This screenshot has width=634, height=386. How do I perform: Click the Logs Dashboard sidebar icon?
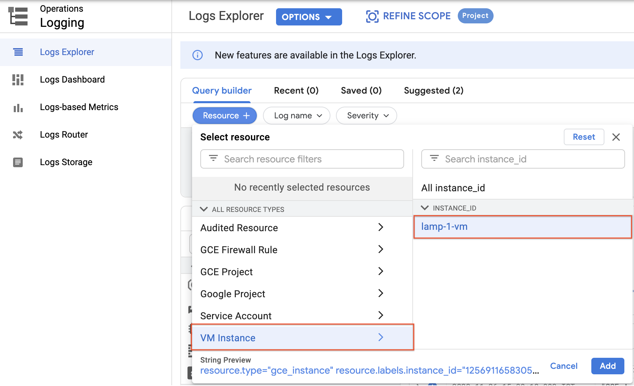(18, 79)
